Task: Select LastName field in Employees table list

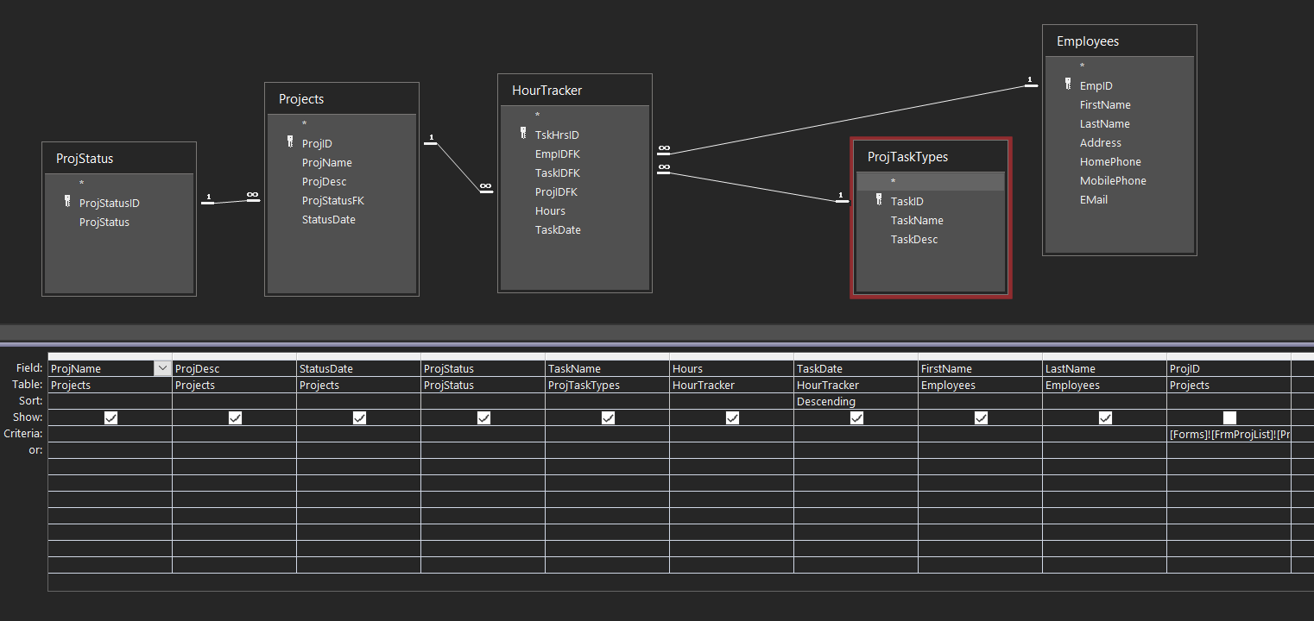Action: pyautogui.click(x=1105, y=124)
